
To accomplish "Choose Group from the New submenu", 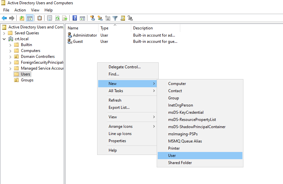I will 200,98.
